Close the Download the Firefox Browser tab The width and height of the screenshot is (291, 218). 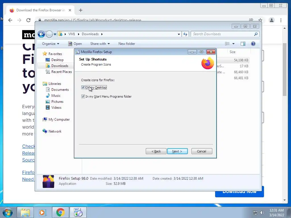70,10
